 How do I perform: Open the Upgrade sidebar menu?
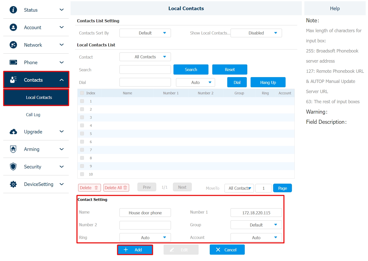pyautogui.click(x=36, y=131)
